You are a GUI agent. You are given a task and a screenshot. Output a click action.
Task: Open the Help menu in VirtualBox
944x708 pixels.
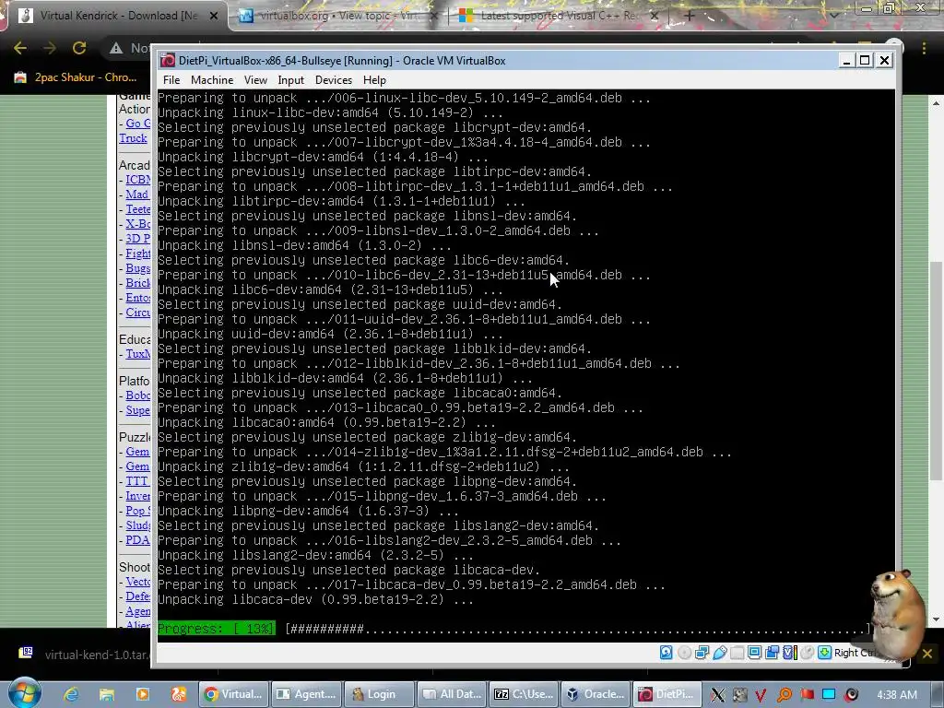[374, 80]
